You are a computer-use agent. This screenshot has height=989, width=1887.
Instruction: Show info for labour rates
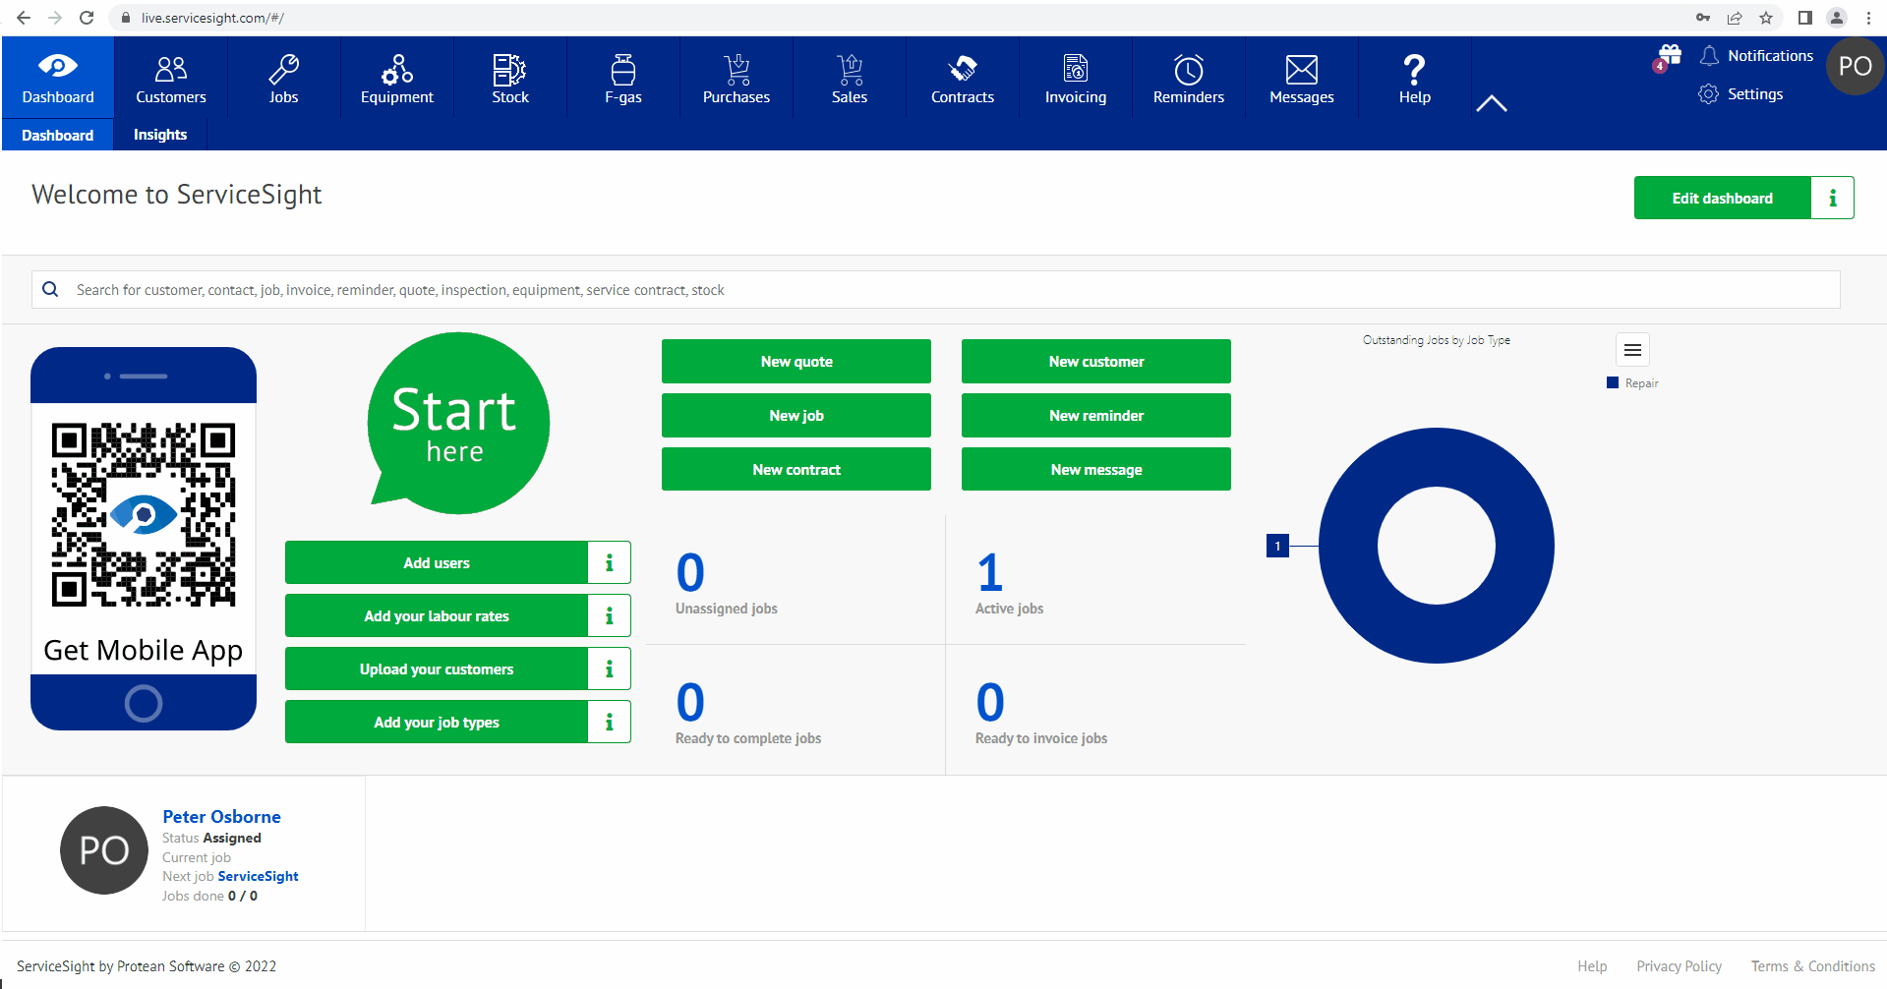coord(610,615)
